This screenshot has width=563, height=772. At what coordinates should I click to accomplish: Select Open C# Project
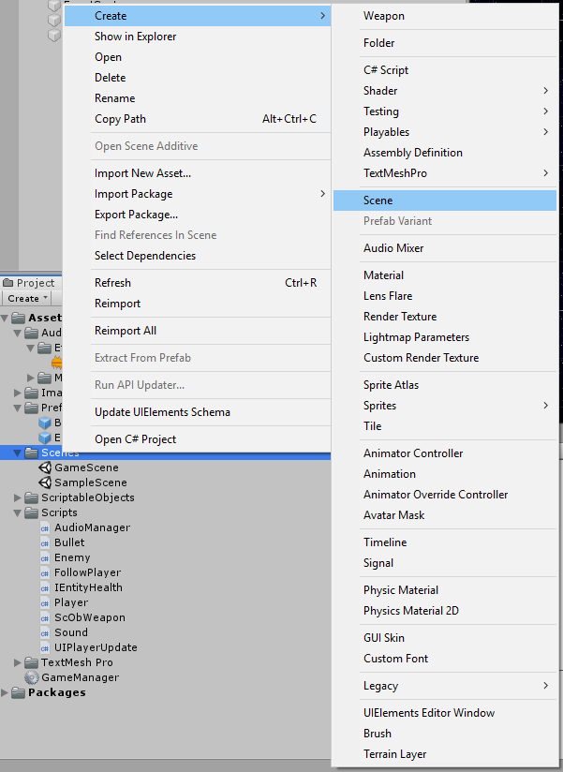click(198, 439)
